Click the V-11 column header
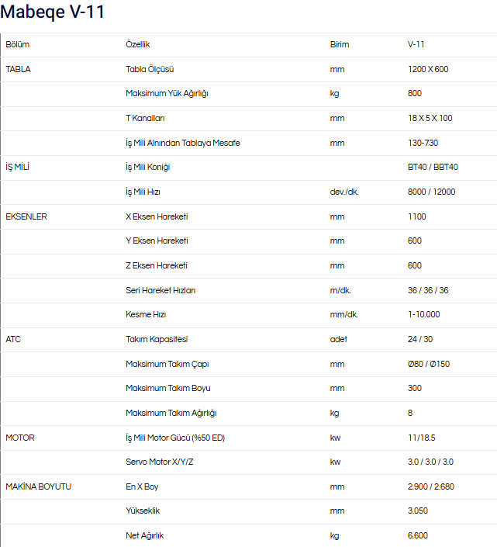The height and width of the screenshot is (547, 497). tap(416, 45)
